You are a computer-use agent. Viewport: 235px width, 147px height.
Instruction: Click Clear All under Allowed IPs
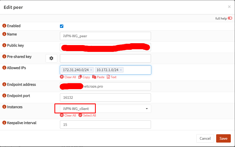[x=68, y=77]
